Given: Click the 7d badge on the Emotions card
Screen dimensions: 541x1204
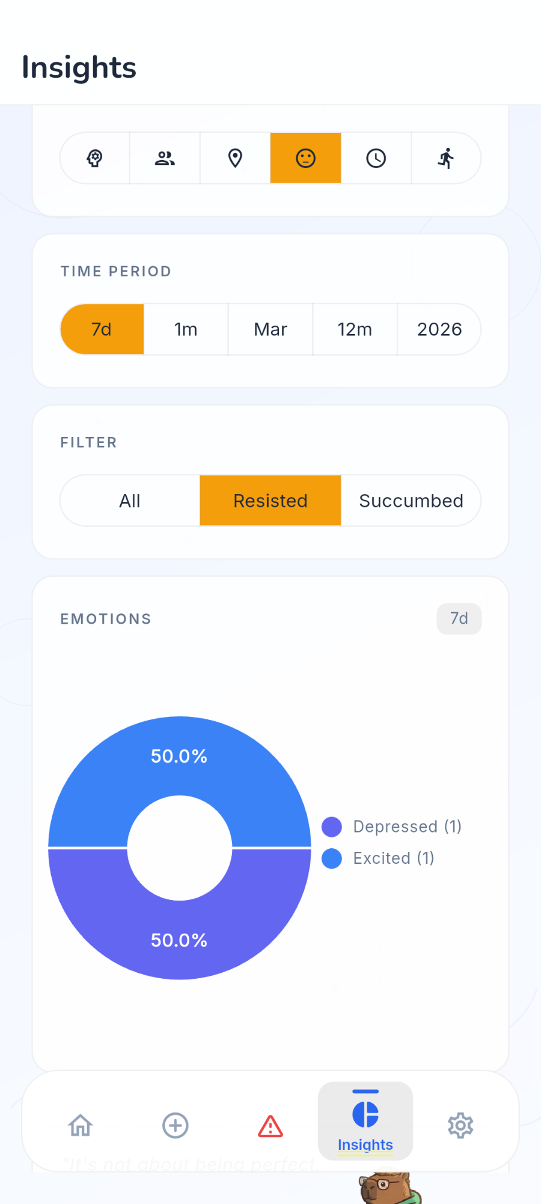Looking at the screenshot, I should pyautogui.click(x=459, y=618).
